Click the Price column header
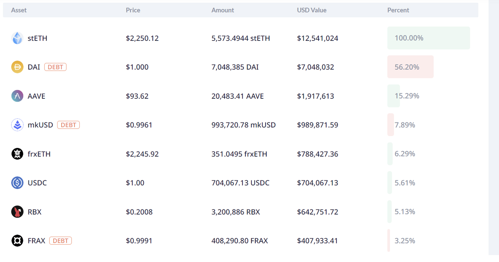Screen dimensions: 499x262 [133, 10]
